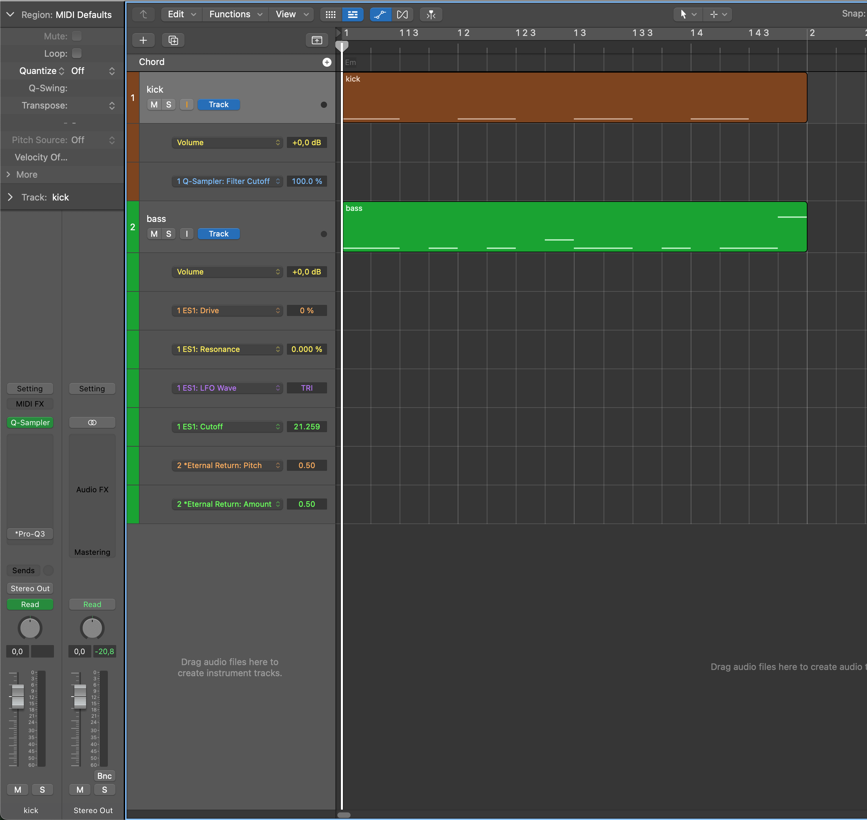The height and width of the screenshot is (820, 867).
Task: Open ES1: Cutoff automation parameter dropdown
Action: point(227,427)
